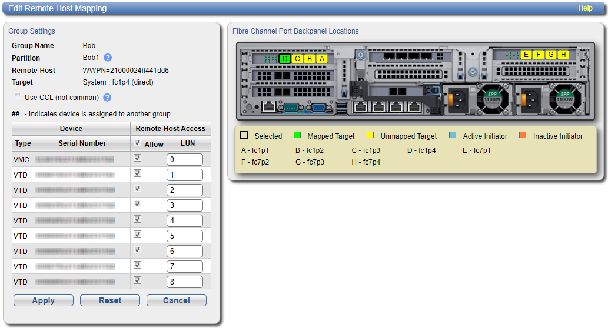Enable the Use CCL checkbox
Image resolution: width=608 pixels, height=328 pixels.
[x=18, y=96]
